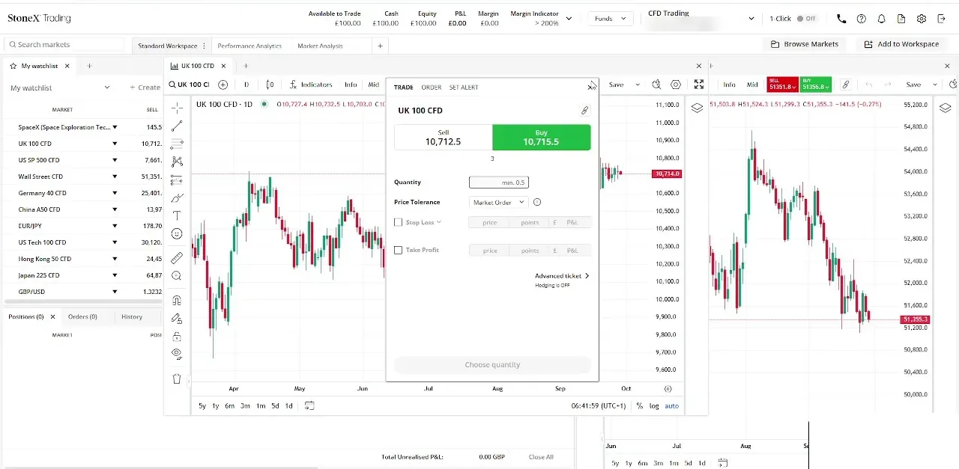This screenshot has height=469, width=959.
Task: Select the SET ALERT tab
Action: click(x=464, y=88)
